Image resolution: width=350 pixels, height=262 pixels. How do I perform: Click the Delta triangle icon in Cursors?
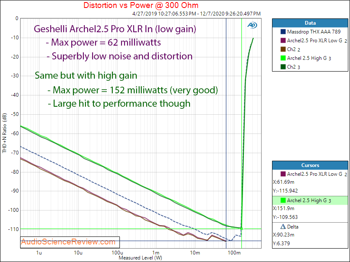click(x=283, y=226)
